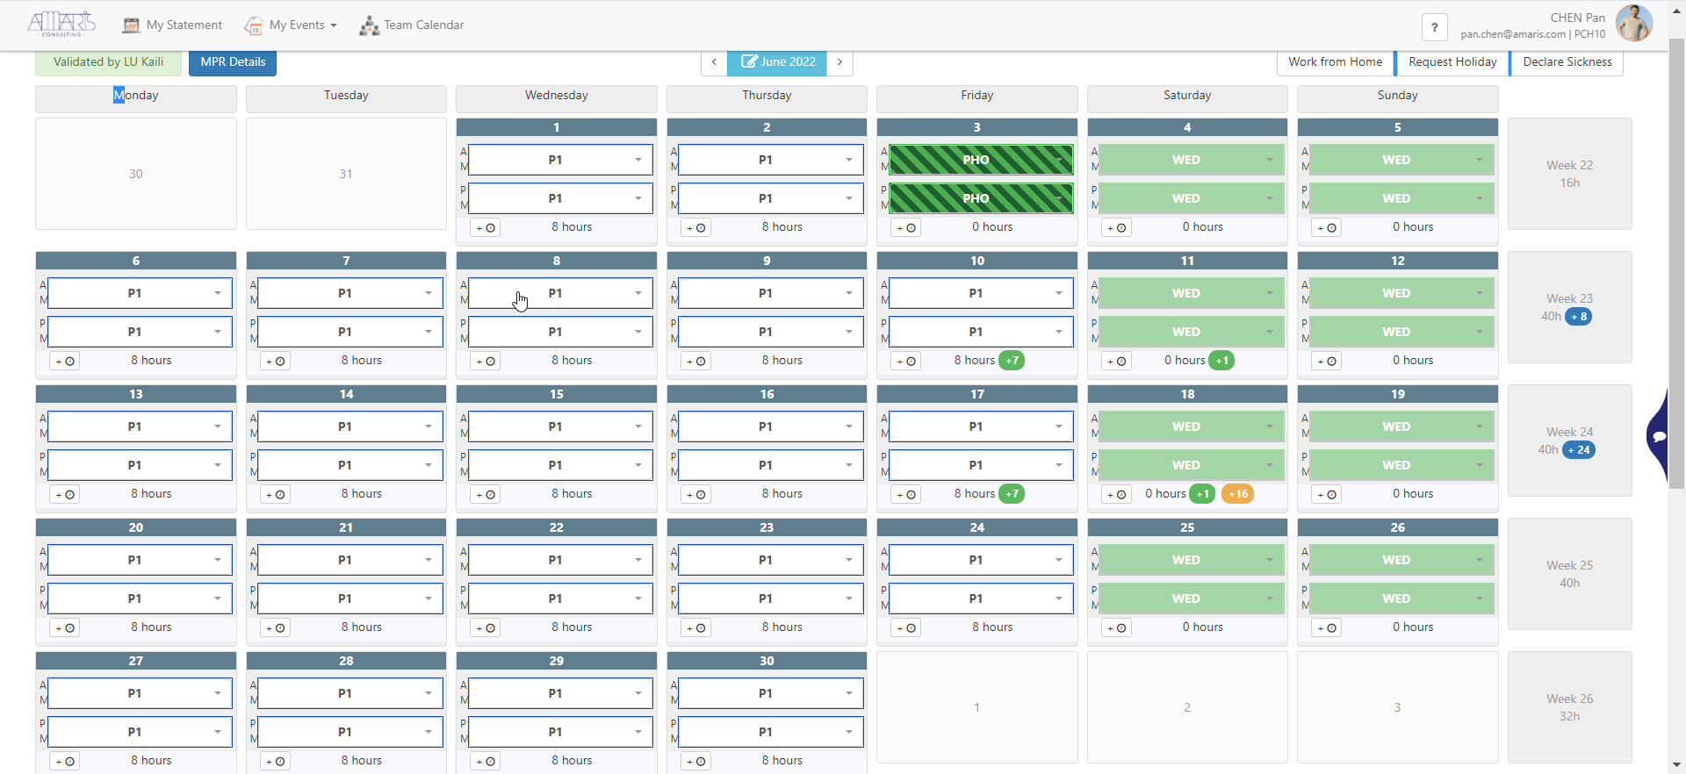Open June 22 morning P1 dropdown
The width and height of the screenshot is (1686, 774).
[560, 560]
